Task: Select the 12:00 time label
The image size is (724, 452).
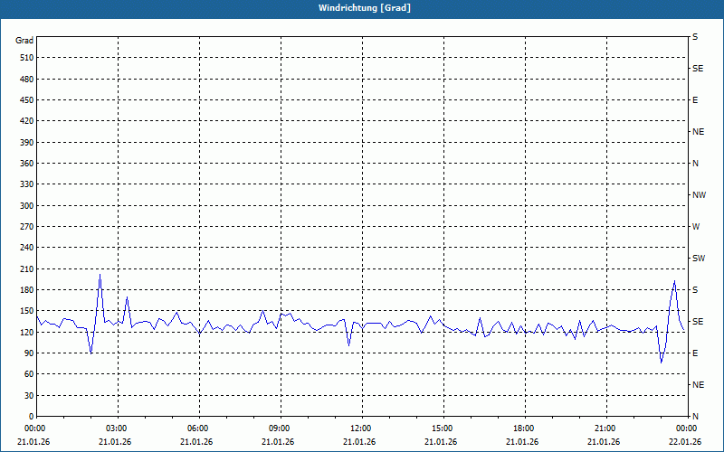Action: [x=359, y=428]
